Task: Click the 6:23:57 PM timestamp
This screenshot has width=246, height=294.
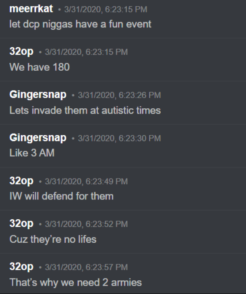Action: [87, 267]
